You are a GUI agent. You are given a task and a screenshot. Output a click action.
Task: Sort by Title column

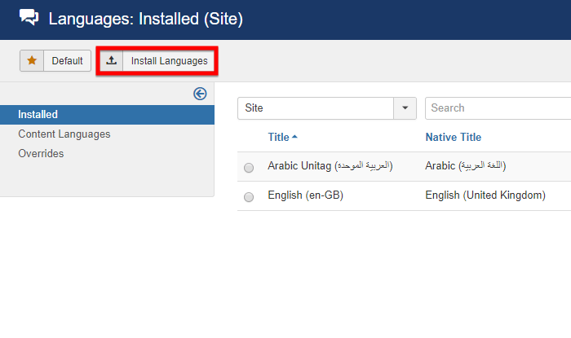click(x=279, y=137)
